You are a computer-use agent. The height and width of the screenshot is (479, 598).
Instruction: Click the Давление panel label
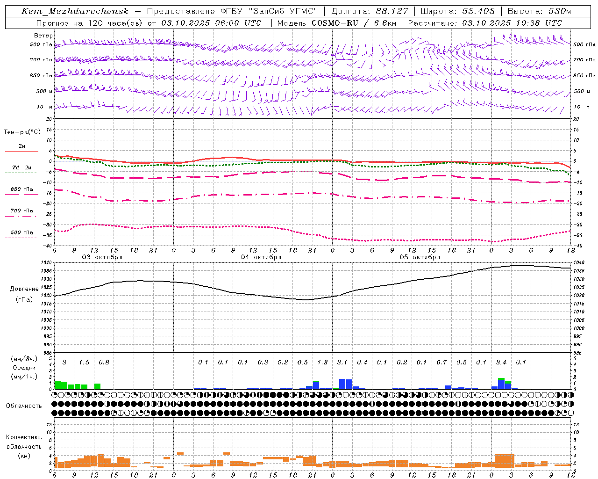click(24, 289)
